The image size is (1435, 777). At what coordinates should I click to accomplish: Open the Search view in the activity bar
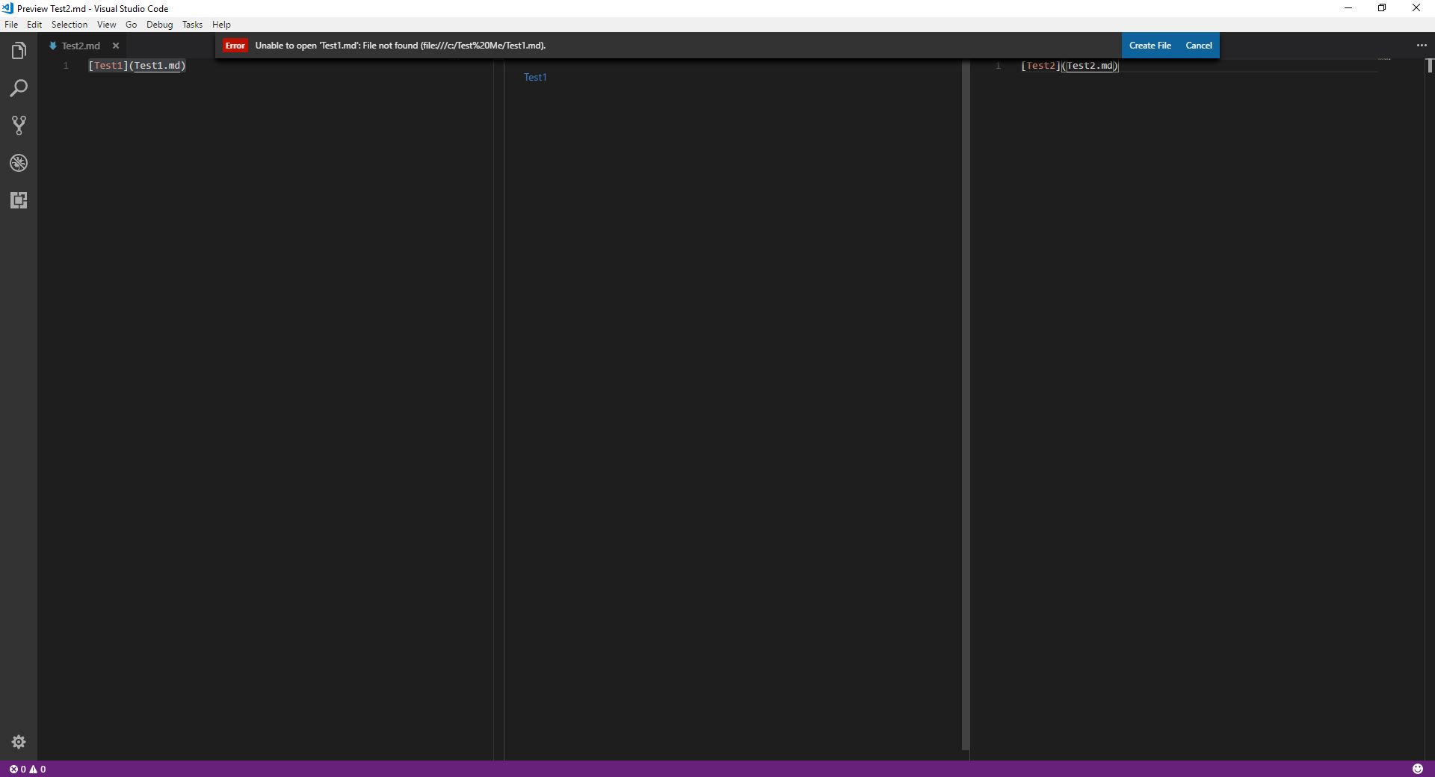point(18,88)
